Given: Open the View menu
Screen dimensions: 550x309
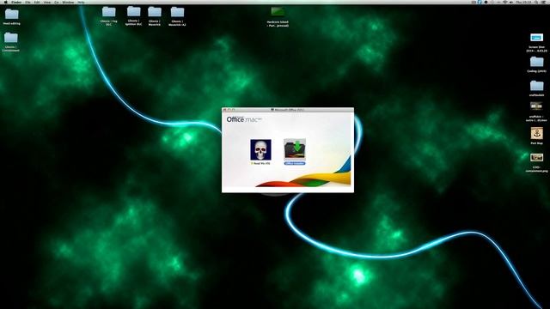Looking at the screenshot, I should 47,2.
